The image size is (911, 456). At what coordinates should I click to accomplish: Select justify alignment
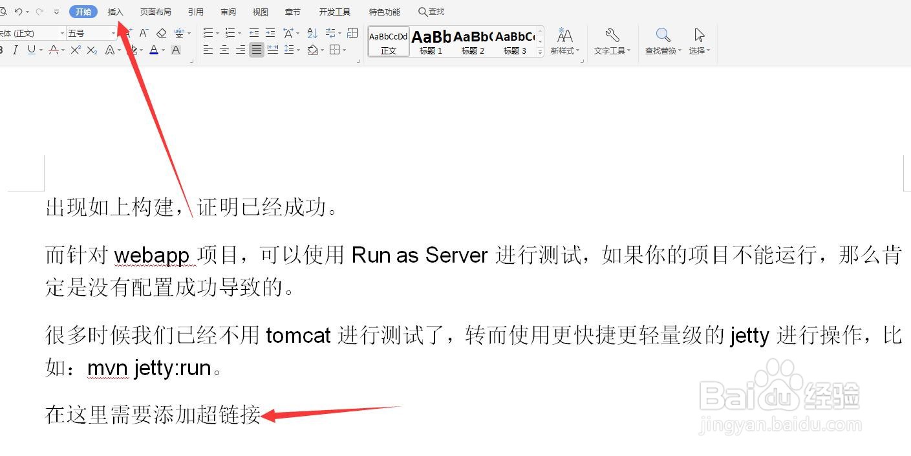coord(257,50)
